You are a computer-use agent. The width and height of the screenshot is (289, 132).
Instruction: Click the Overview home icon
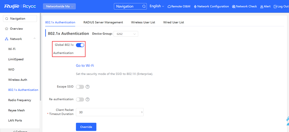click(x=7, y=29)
